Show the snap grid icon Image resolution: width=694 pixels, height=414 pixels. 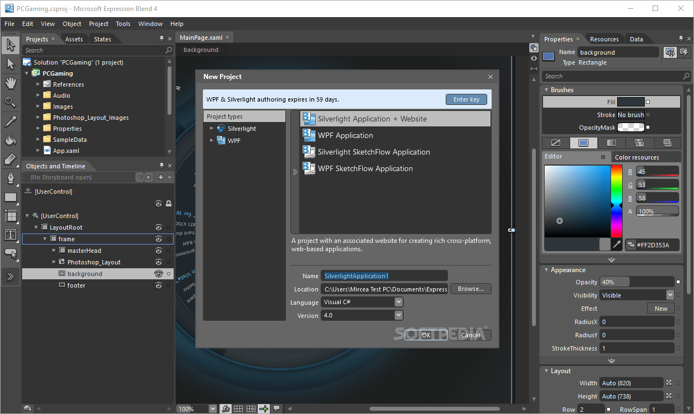[238, 409]
